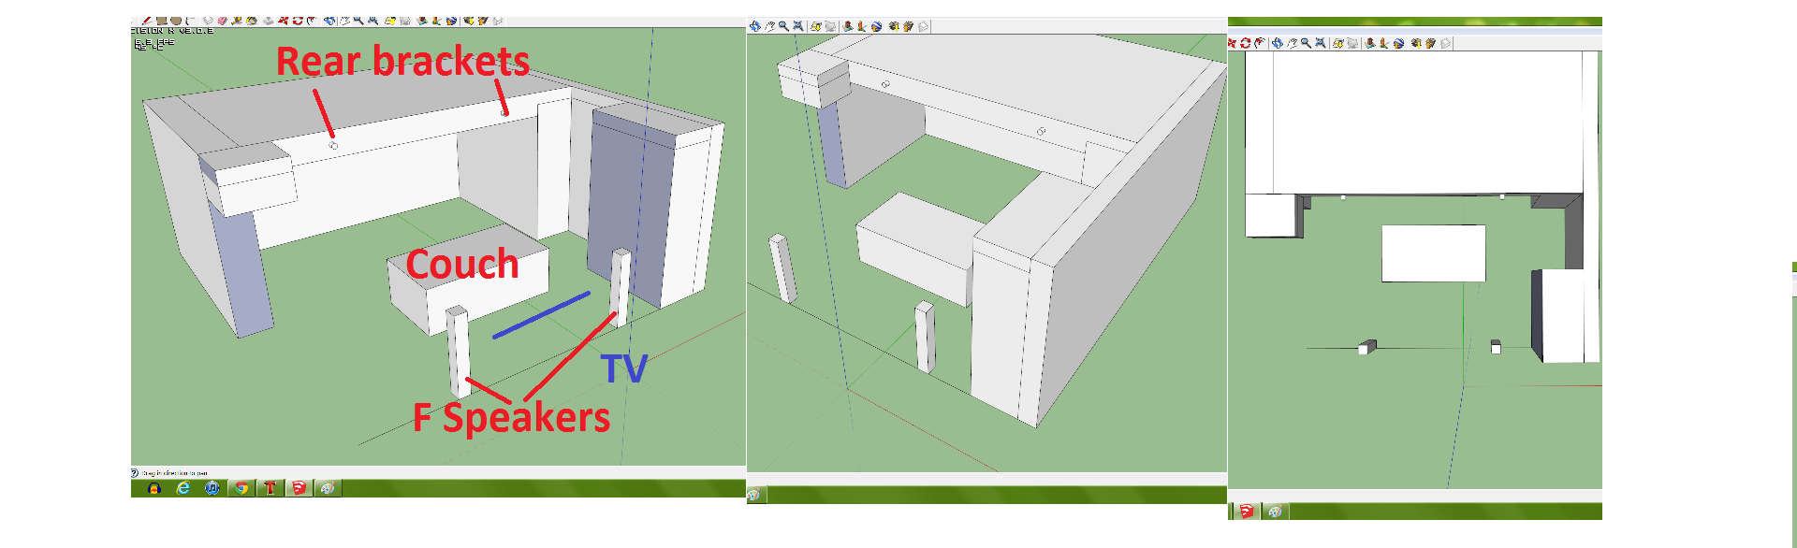Activate the Orbit tool in left window
This screenshot has height=548, width=1797.
point(329,21)
